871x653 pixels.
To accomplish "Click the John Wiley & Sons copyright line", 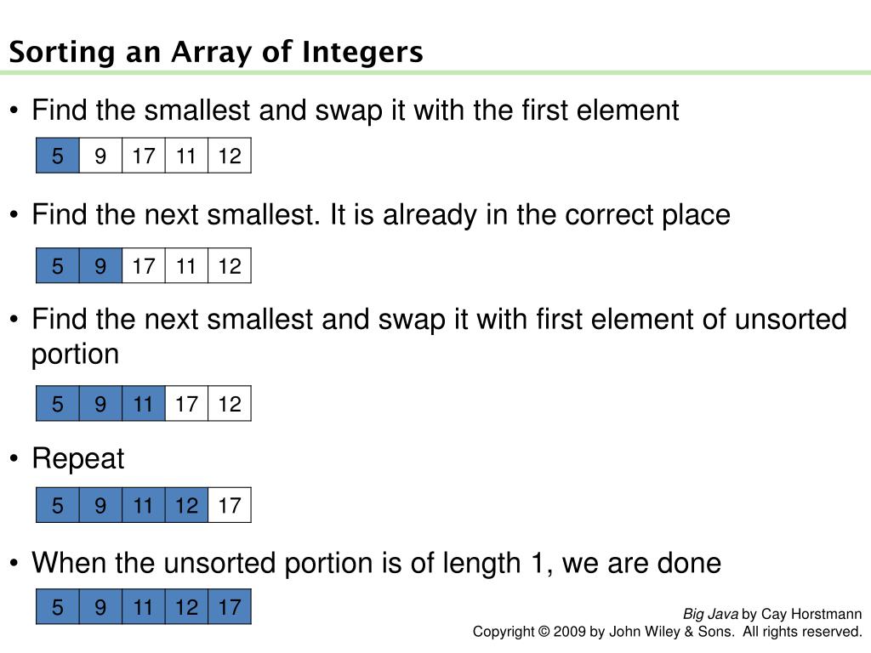I will pos(667,632).
